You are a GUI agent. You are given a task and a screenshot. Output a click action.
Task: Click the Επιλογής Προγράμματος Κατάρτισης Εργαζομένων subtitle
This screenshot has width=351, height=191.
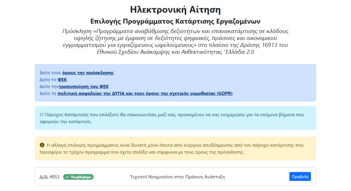[175, 21]
